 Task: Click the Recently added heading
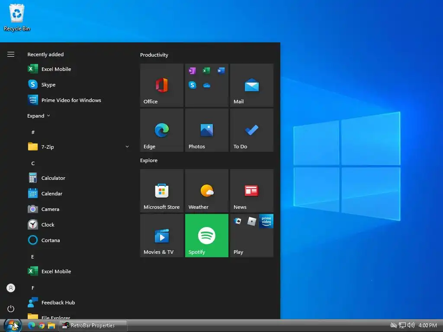point(45,54)
